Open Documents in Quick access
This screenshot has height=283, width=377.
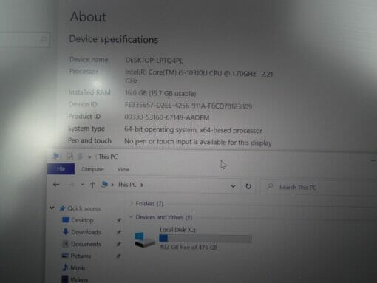pos(86,244)
